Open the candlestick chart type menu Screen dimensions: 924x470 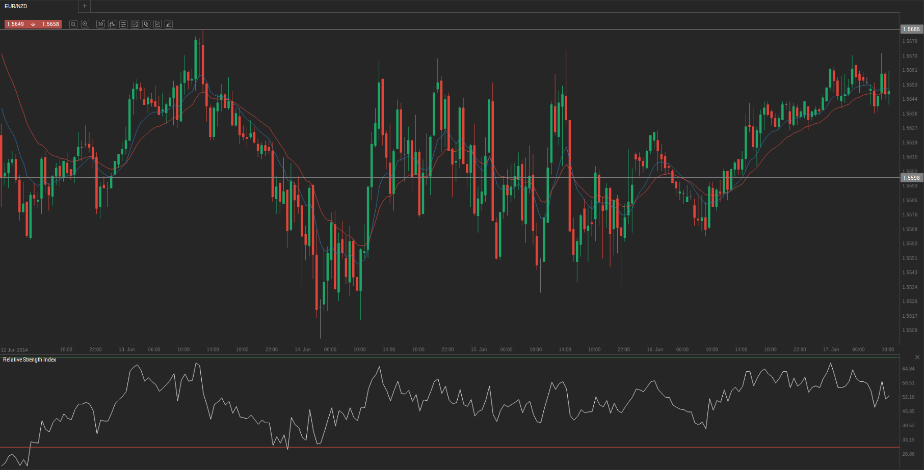pyautogui.click(x=112, y=24)
